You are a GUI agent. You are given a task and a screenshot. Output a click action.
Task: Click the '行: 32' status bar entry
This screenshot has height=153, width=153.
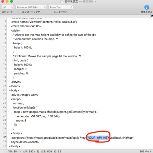click(57, 151)
